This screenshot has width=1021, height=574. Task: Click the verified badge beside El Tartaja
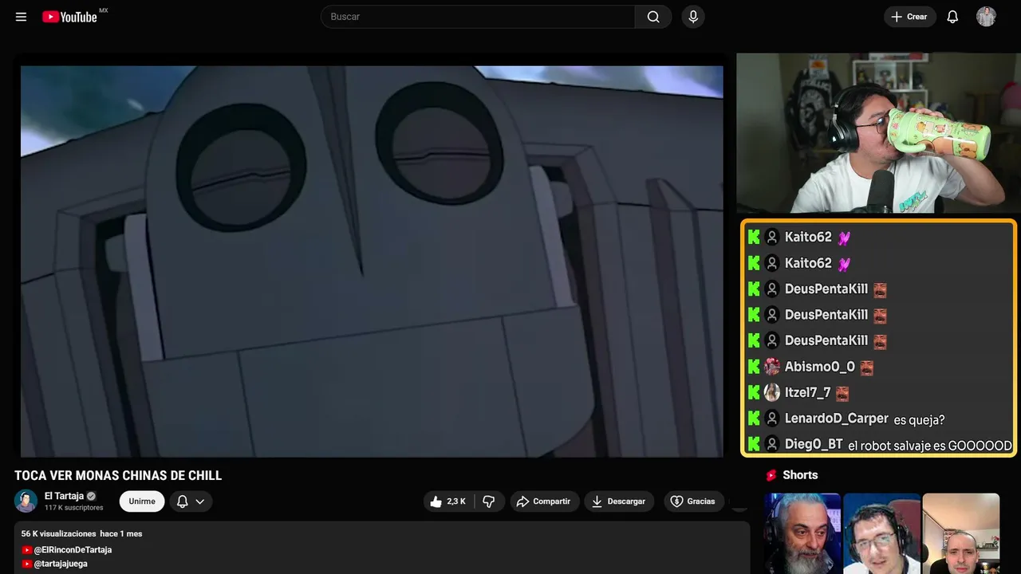coord(91,496)
